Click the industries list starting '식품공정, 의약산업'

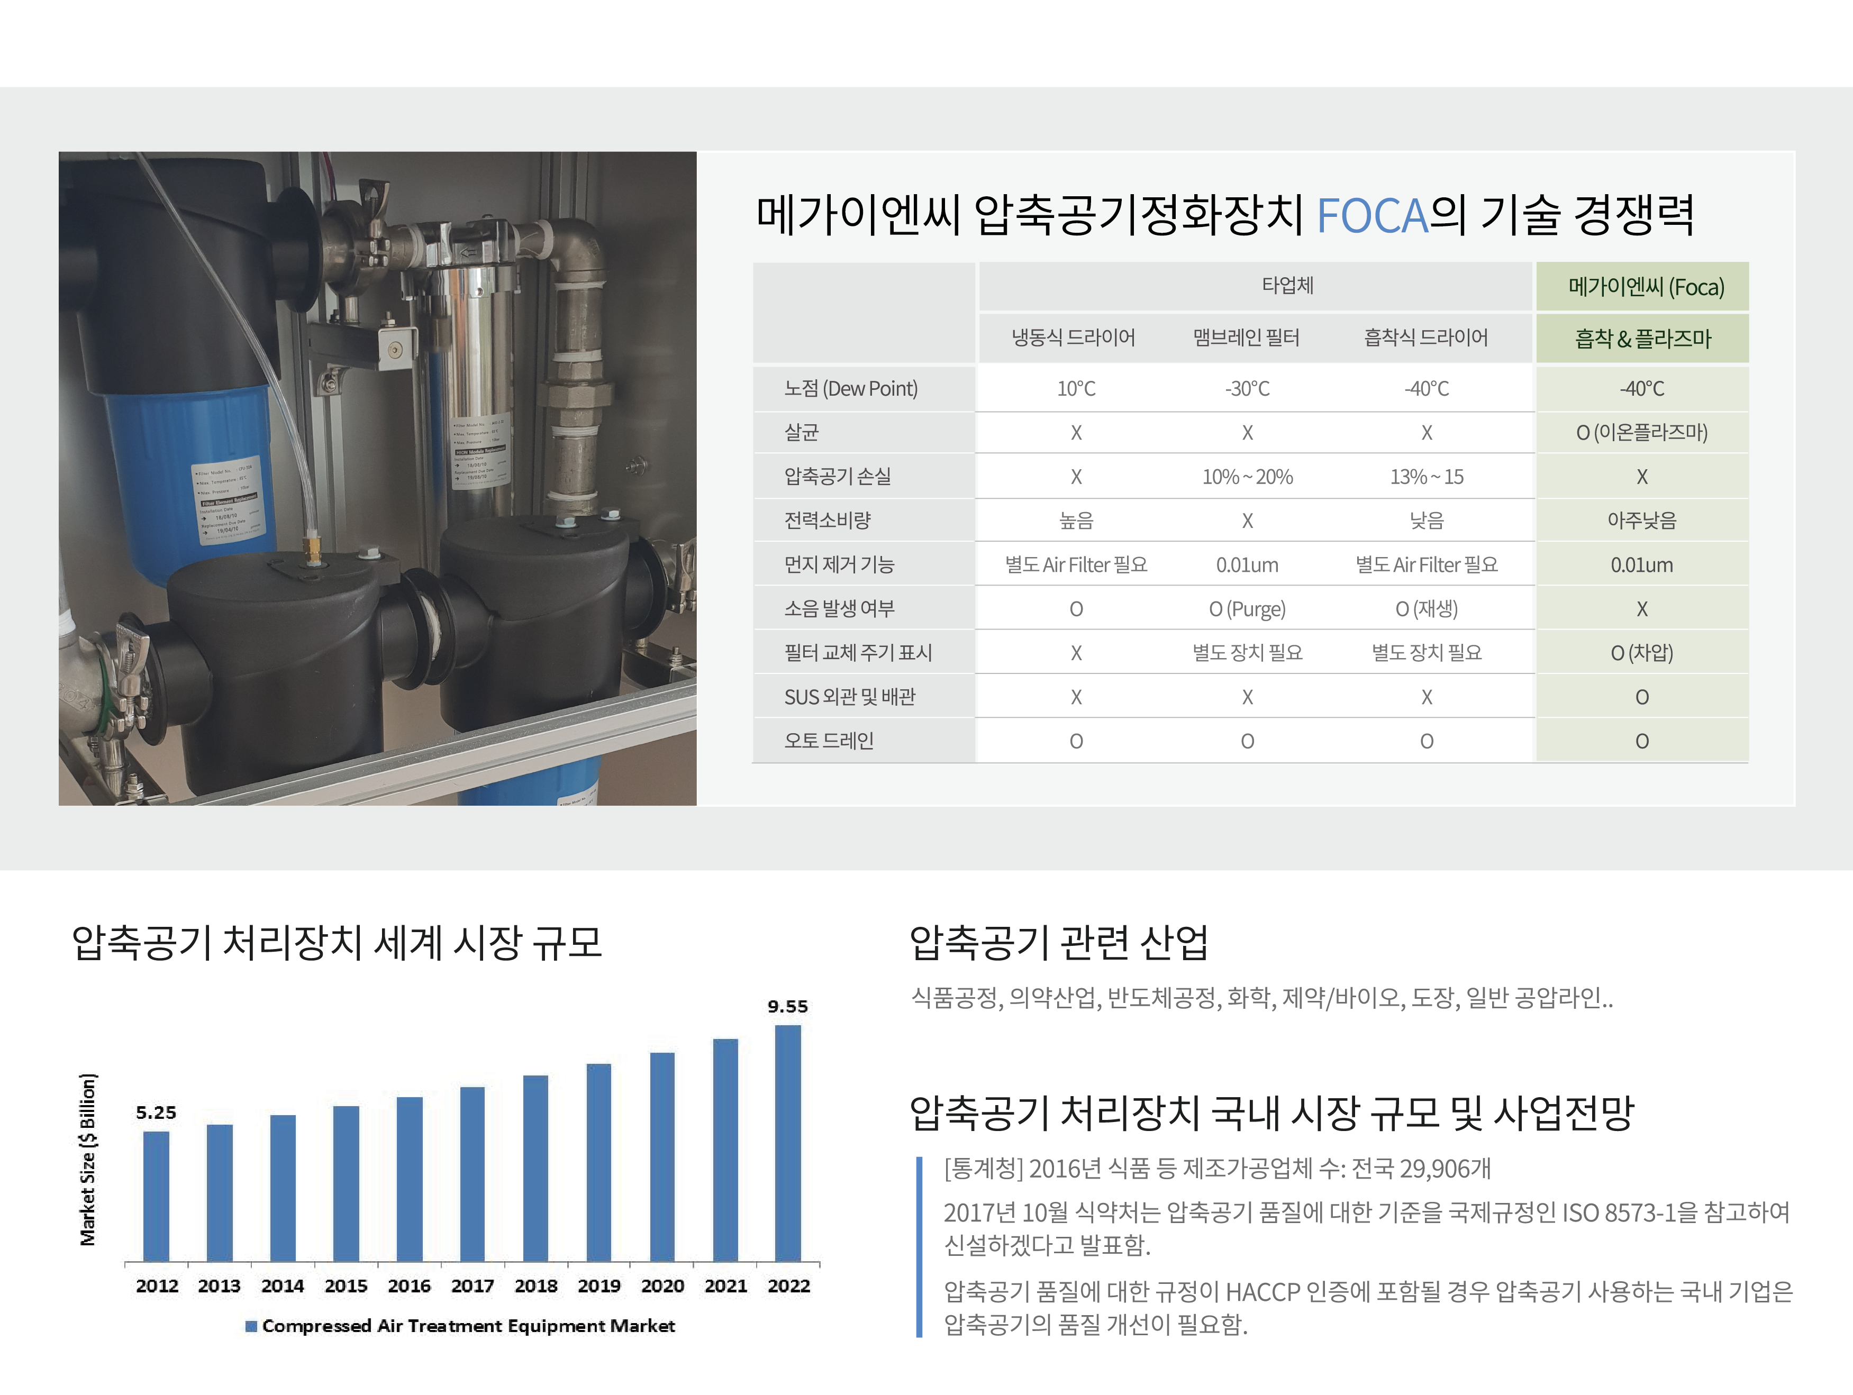(1261, 997)
